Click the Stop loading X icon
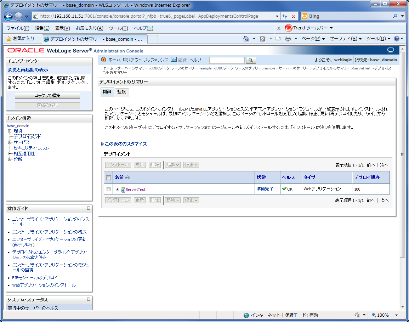This screenshot has width=409, height=322. (294, 16)
